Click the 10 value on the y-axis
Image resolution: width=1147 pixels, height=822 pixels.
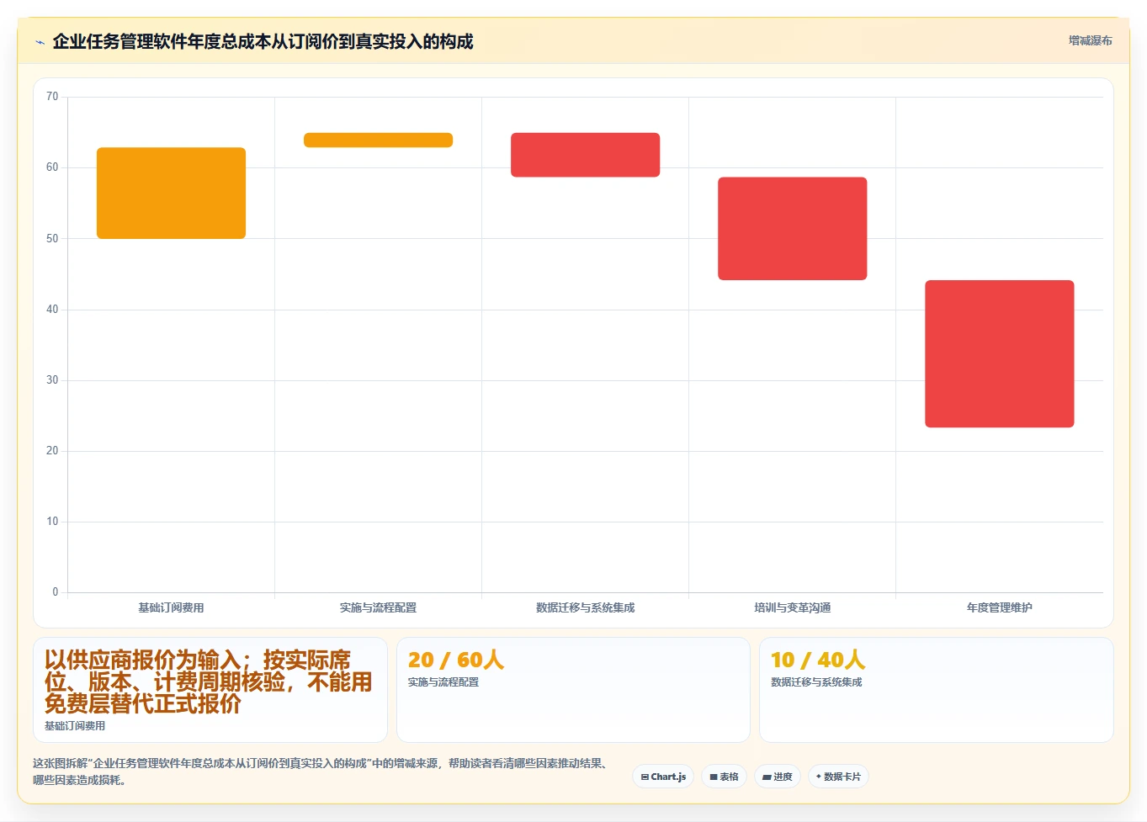point(52,521)
